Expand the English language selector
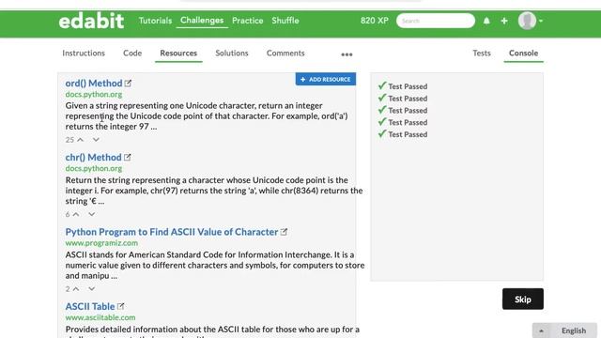This screenshot has width=601, height=338. 564,330
